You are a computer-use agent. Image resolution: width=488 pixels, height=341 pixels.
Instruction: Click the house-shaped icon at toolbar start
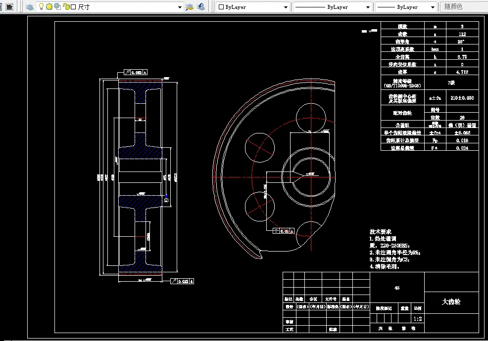9,7
